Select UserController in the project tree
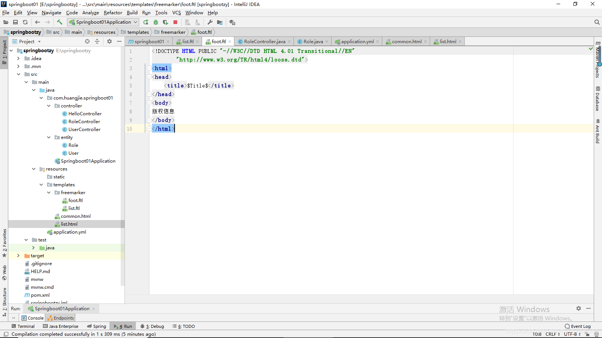The width and height of the screenshot is (602, 338). pos(84,129)
